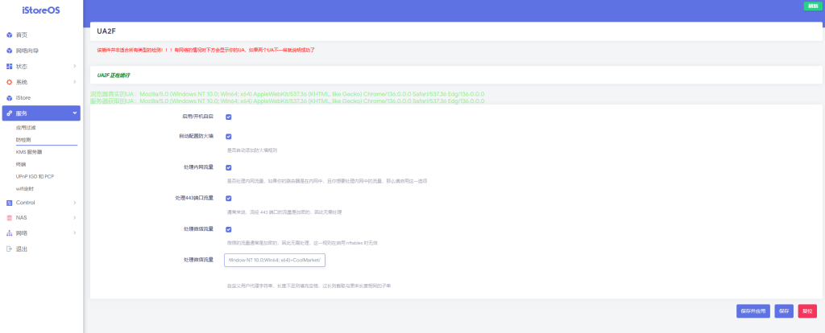825x333 pixels.
Task: Expand the 系统 menu chevron
Action: point(75,82)
